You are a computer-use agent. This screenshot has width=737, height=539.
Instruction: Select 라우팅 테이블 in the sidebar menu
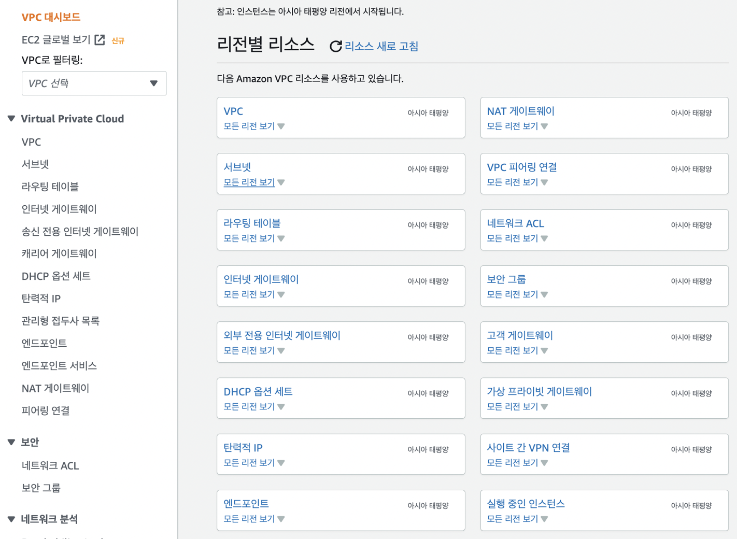click(x=50, y=187)
